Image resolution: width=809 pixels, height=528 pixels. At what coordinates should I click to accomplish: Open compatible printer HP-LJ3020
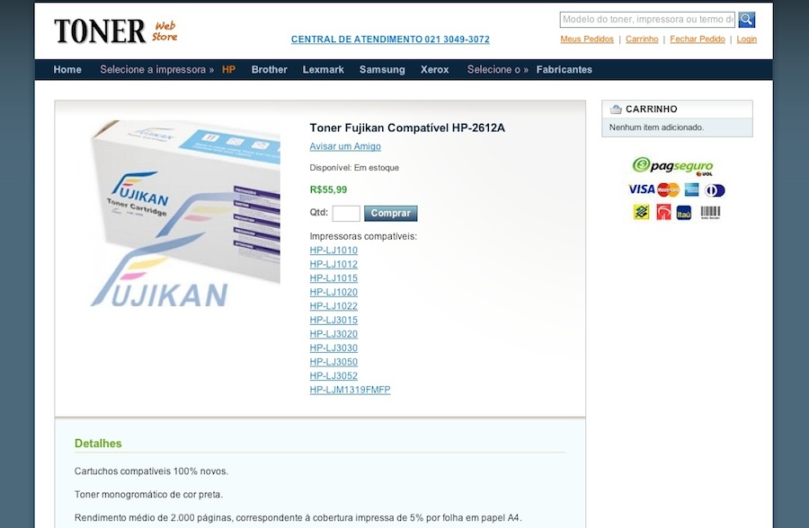pos(333,334)
